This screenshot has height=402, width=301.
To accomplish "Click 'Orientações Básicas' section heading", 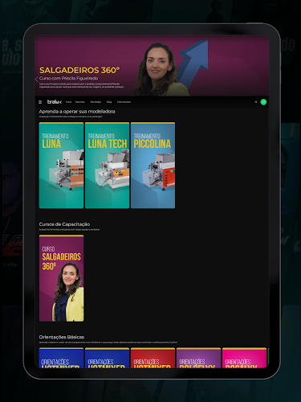I will [x=62, y=337].
